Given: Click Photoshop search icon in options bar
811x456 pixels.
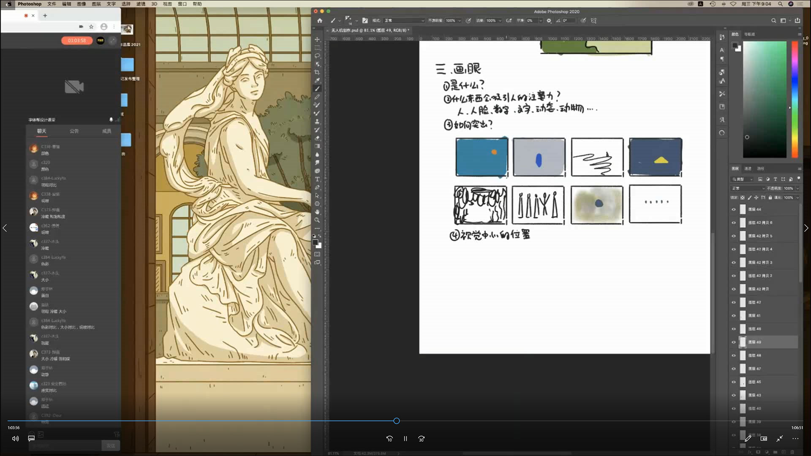Looking at the screenshot, I should click(x=773, y=20).
